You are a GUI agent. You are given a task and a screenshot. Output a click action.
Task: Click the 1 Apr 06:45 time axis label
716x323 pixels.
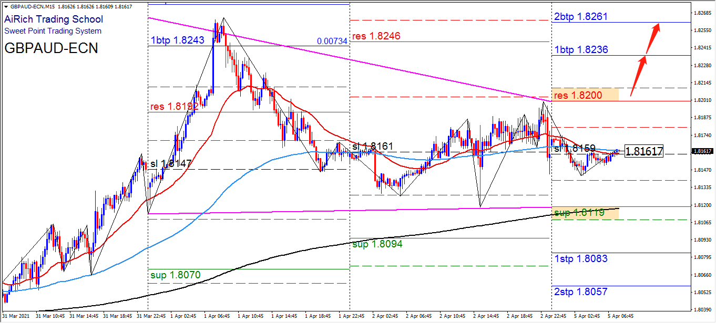point(216,316)
